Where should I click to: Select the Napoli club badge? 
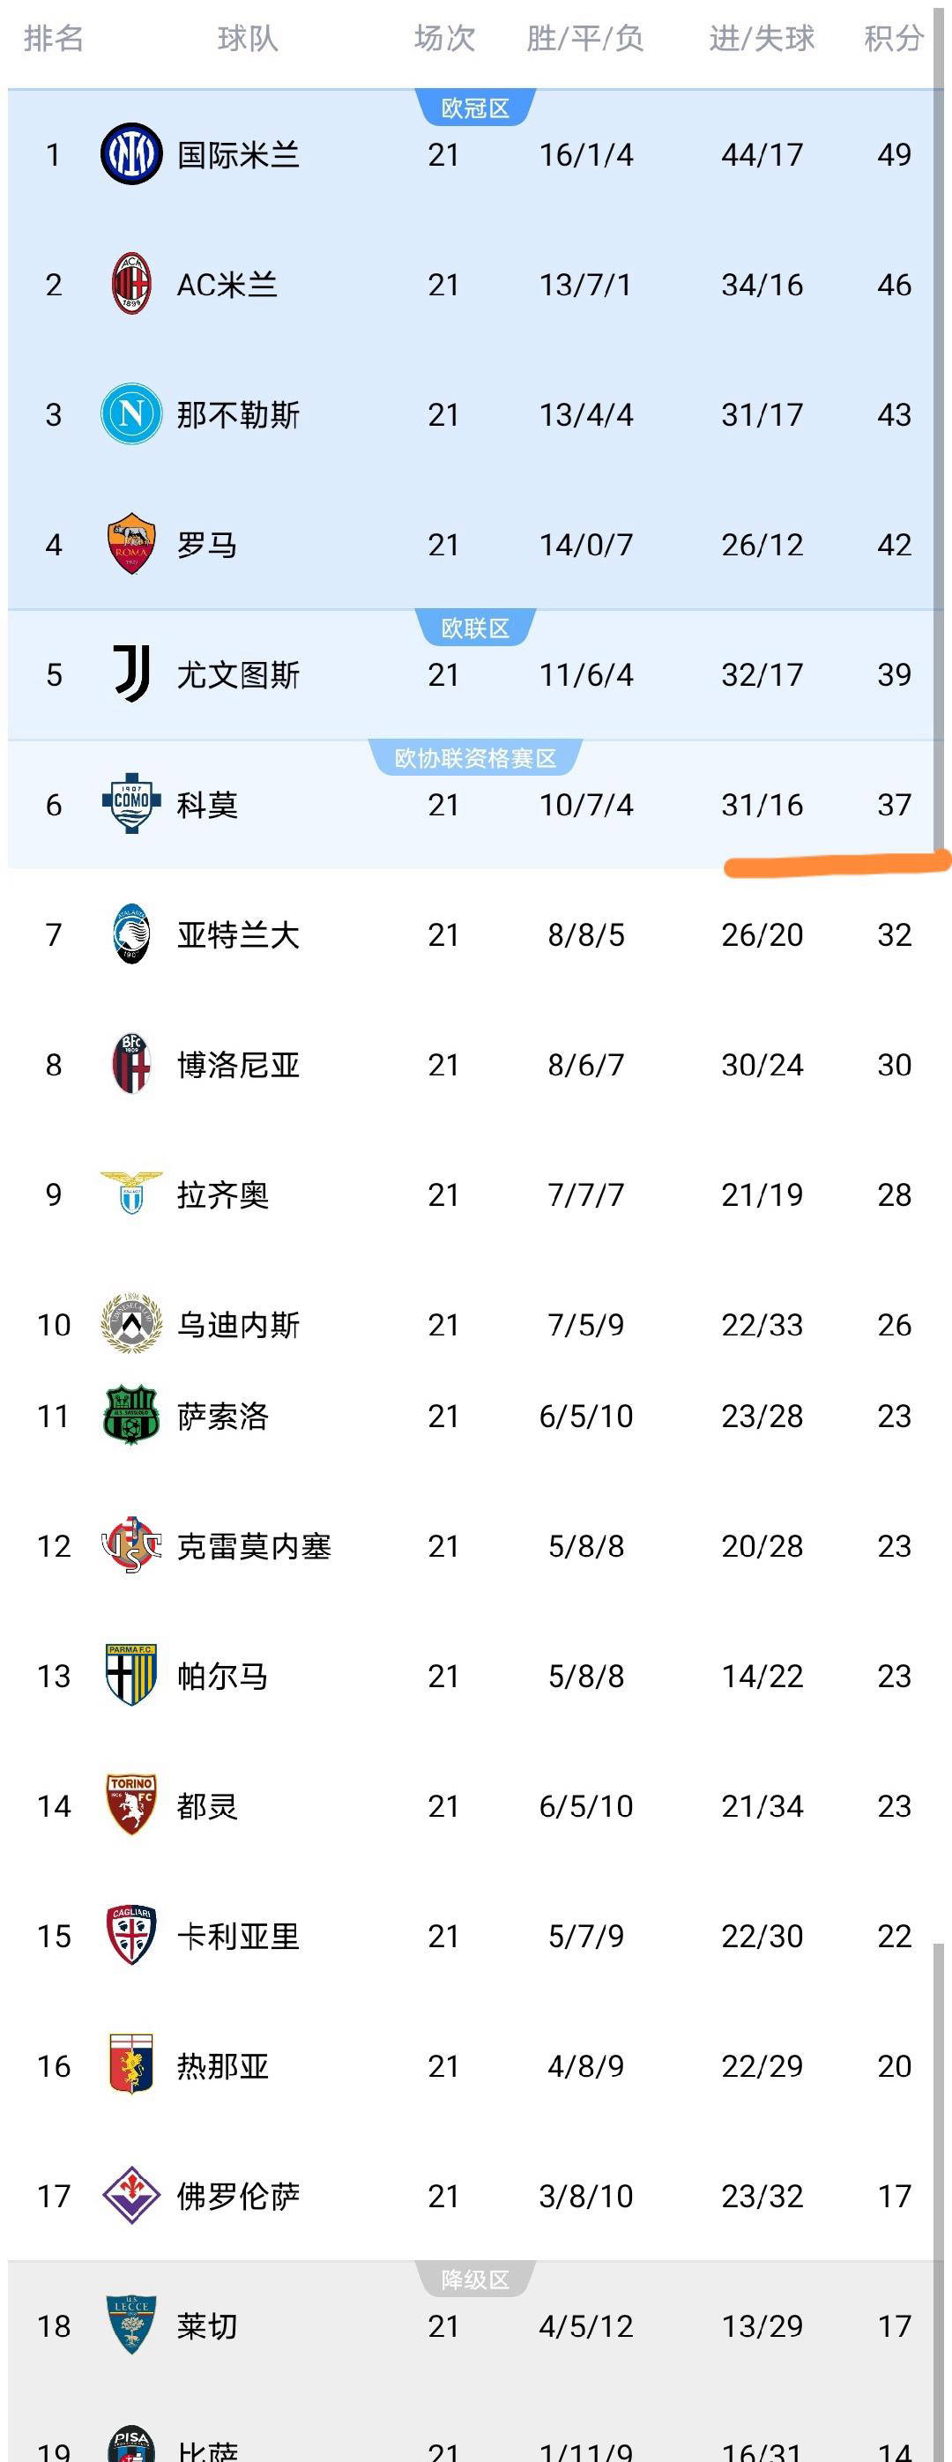tap(131, 413)
